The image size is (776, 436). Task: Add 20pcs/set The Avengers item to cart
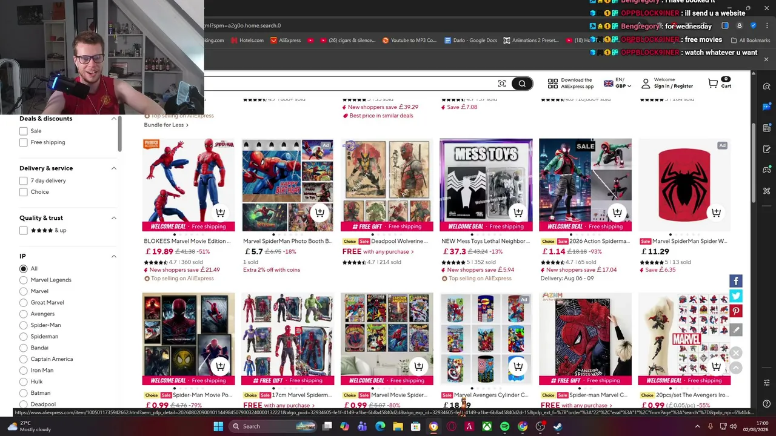click(x=716, y=366)
